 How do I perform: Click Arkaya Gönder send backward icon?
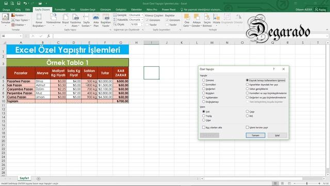tap(196, 20)
